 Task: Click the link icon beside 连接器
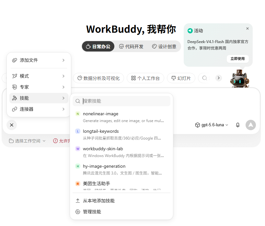[15, 109]
